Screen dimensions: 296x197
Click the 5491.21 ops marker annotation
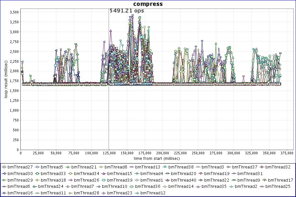(x=127, y=11)
